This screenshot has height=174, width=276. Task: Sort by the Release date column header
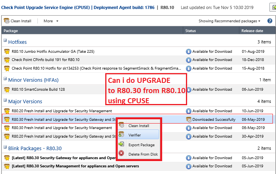point(258,30)
